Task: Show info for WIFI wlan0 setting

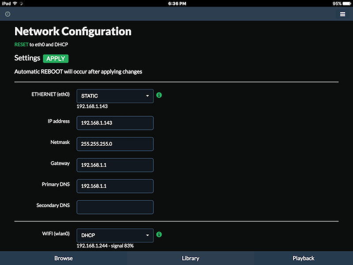Action: [x=159, y=235]
